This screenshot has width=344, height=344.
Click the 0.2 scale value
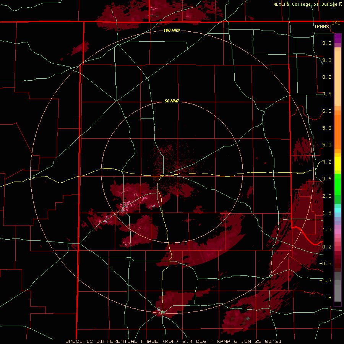[x=327, y=247]
